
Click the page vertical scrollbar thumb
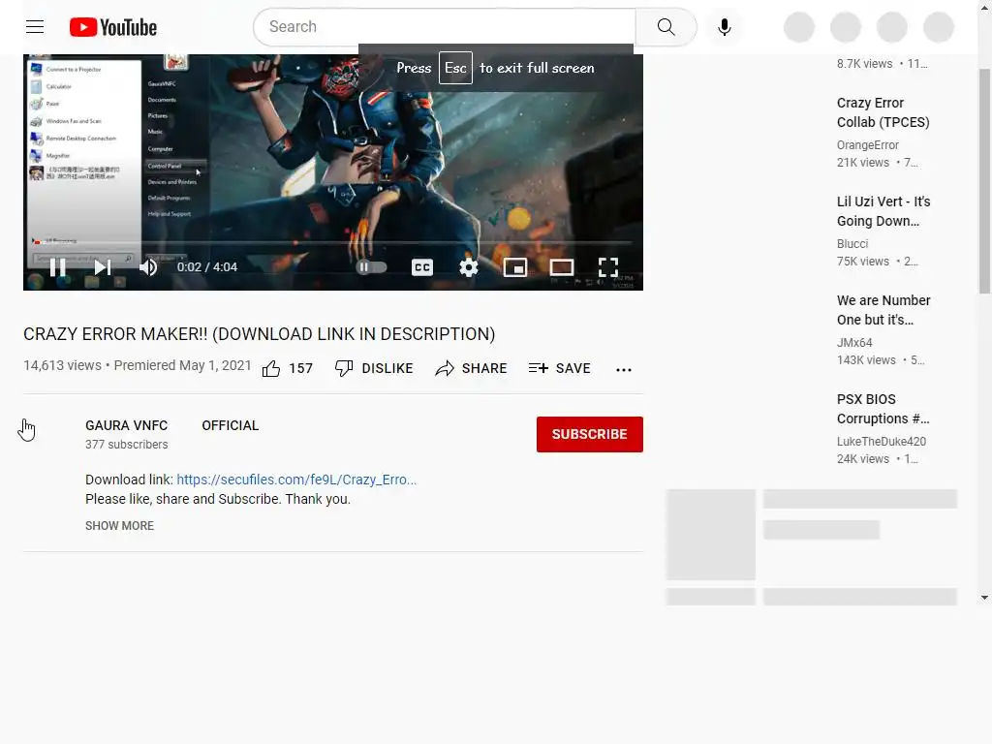[985, 180]
